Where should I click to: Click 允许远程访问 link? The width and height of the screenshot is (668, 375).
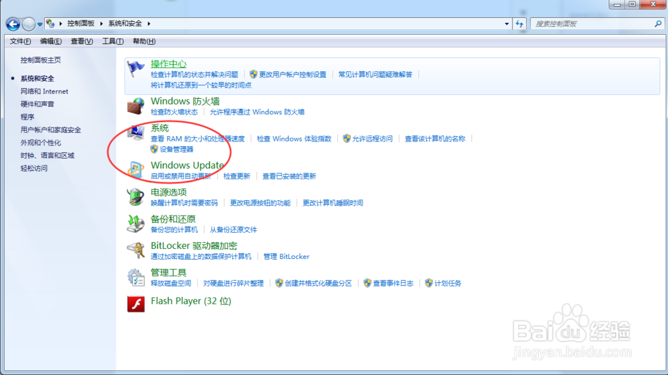click(372, 139)
